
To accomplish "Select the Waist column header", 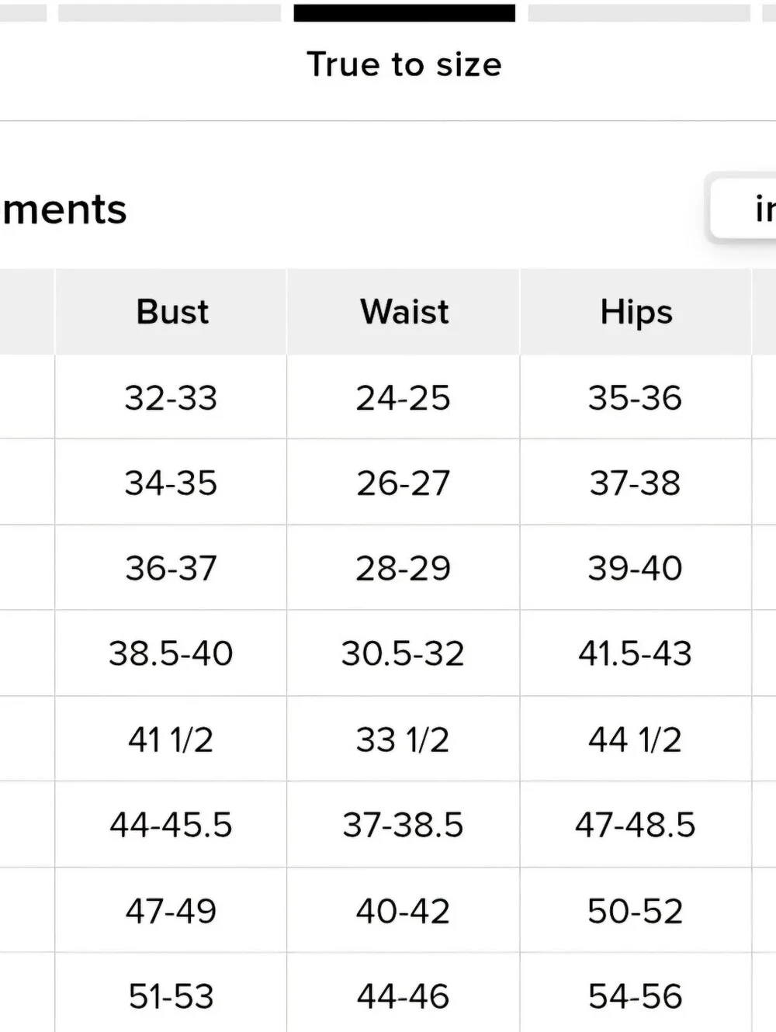I will pyautogui.click(x=404, y=312).
